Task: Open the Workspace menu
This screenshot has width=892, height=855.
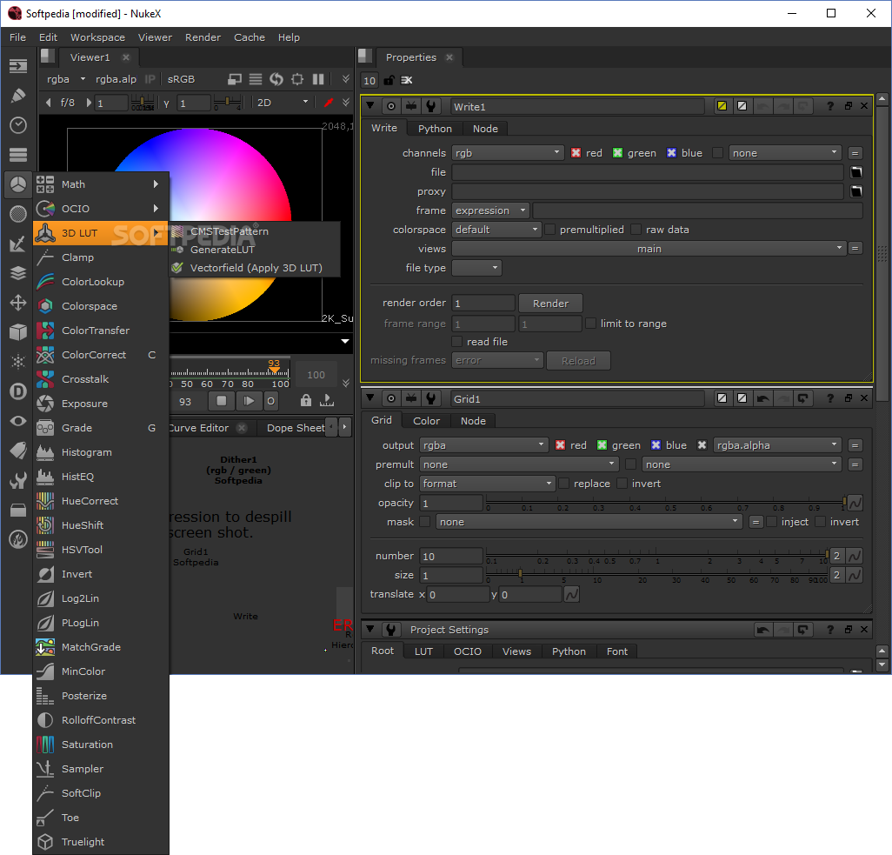Action: [98, 37]
